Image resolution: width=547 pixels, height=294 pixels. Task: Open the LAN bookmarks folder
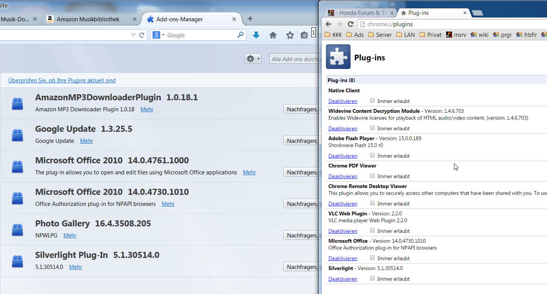pos(405,35)
